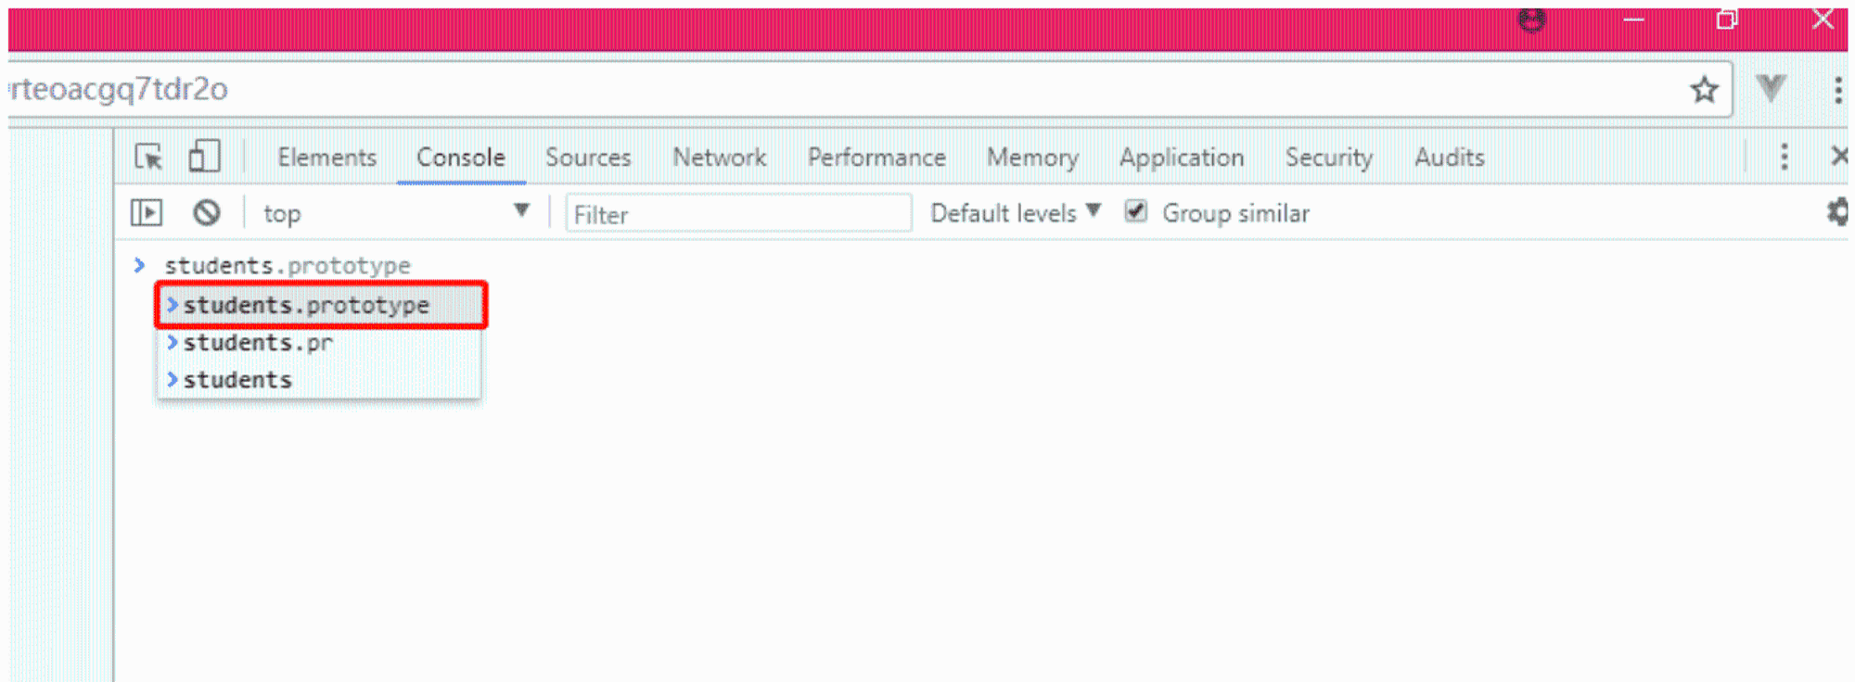
Task: Clear the console with the ban icon
Action: tap(207, 213)
